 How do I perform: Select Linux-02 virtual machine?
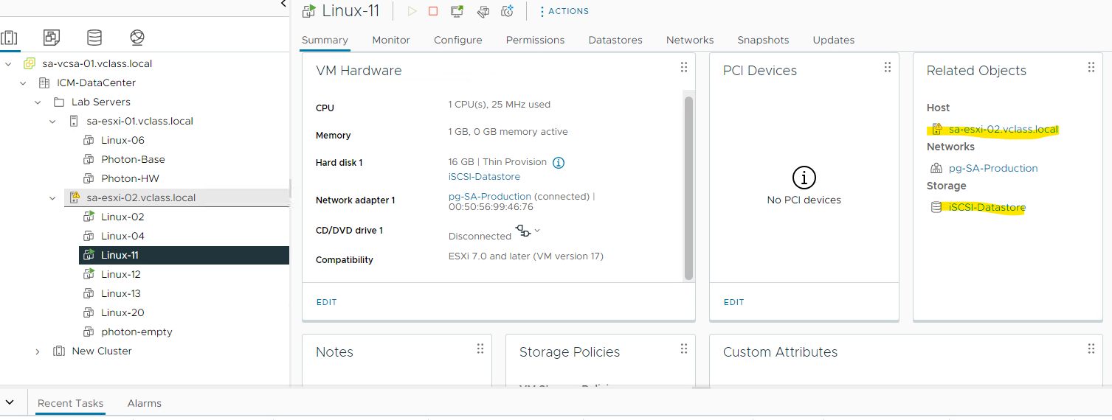tap(122, 217)
